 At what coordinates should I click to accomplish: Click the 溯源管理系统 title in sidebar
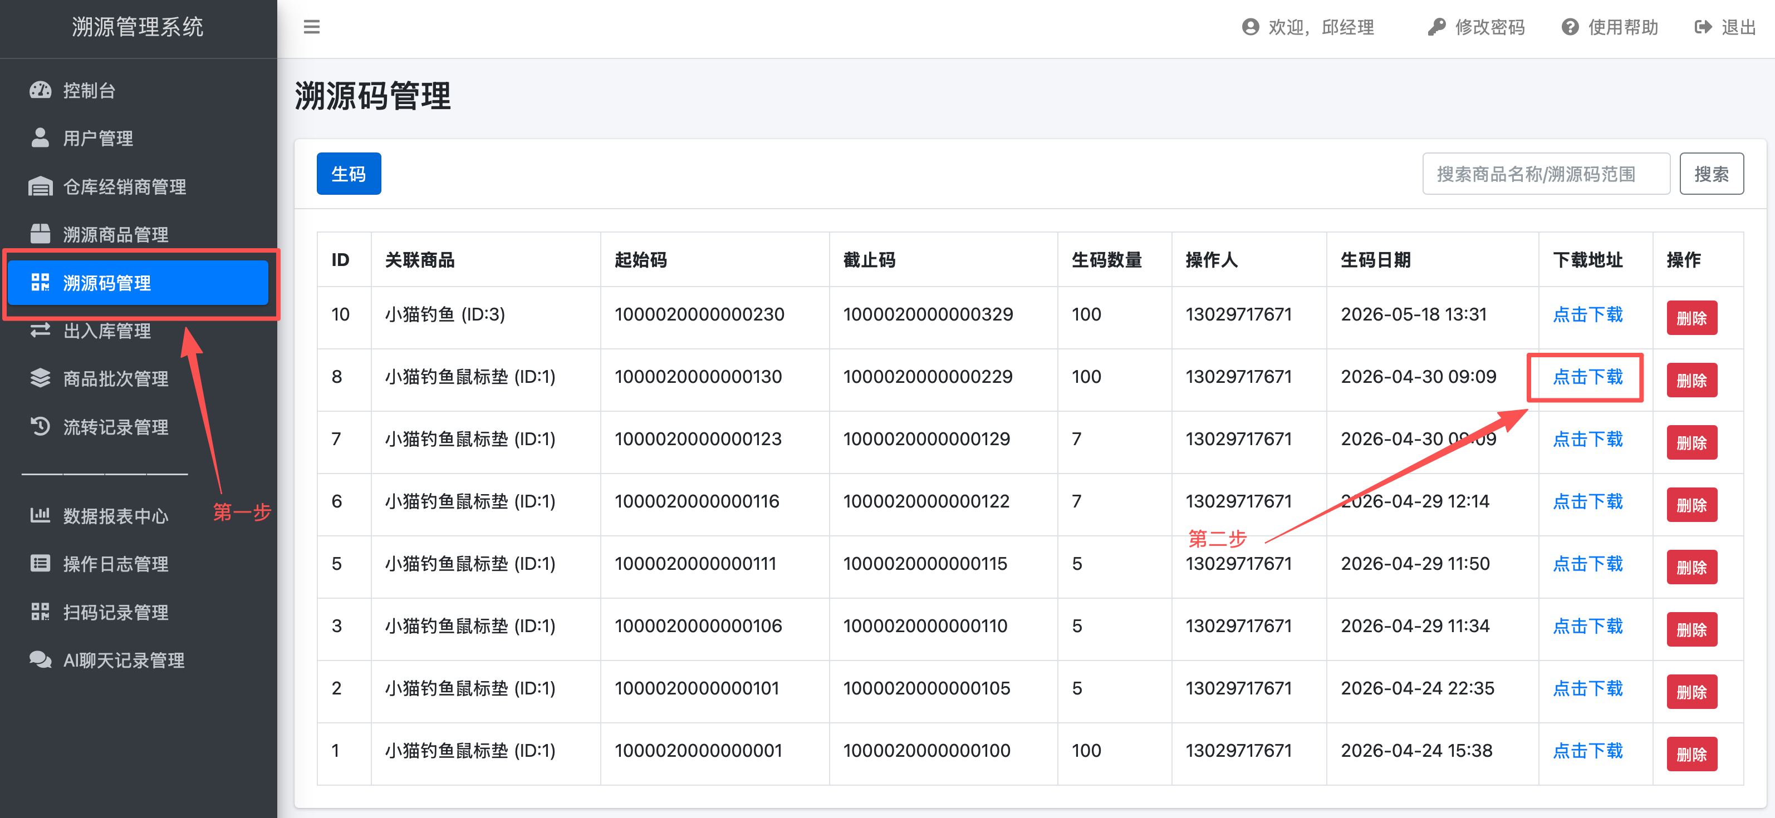click(138, 27)
